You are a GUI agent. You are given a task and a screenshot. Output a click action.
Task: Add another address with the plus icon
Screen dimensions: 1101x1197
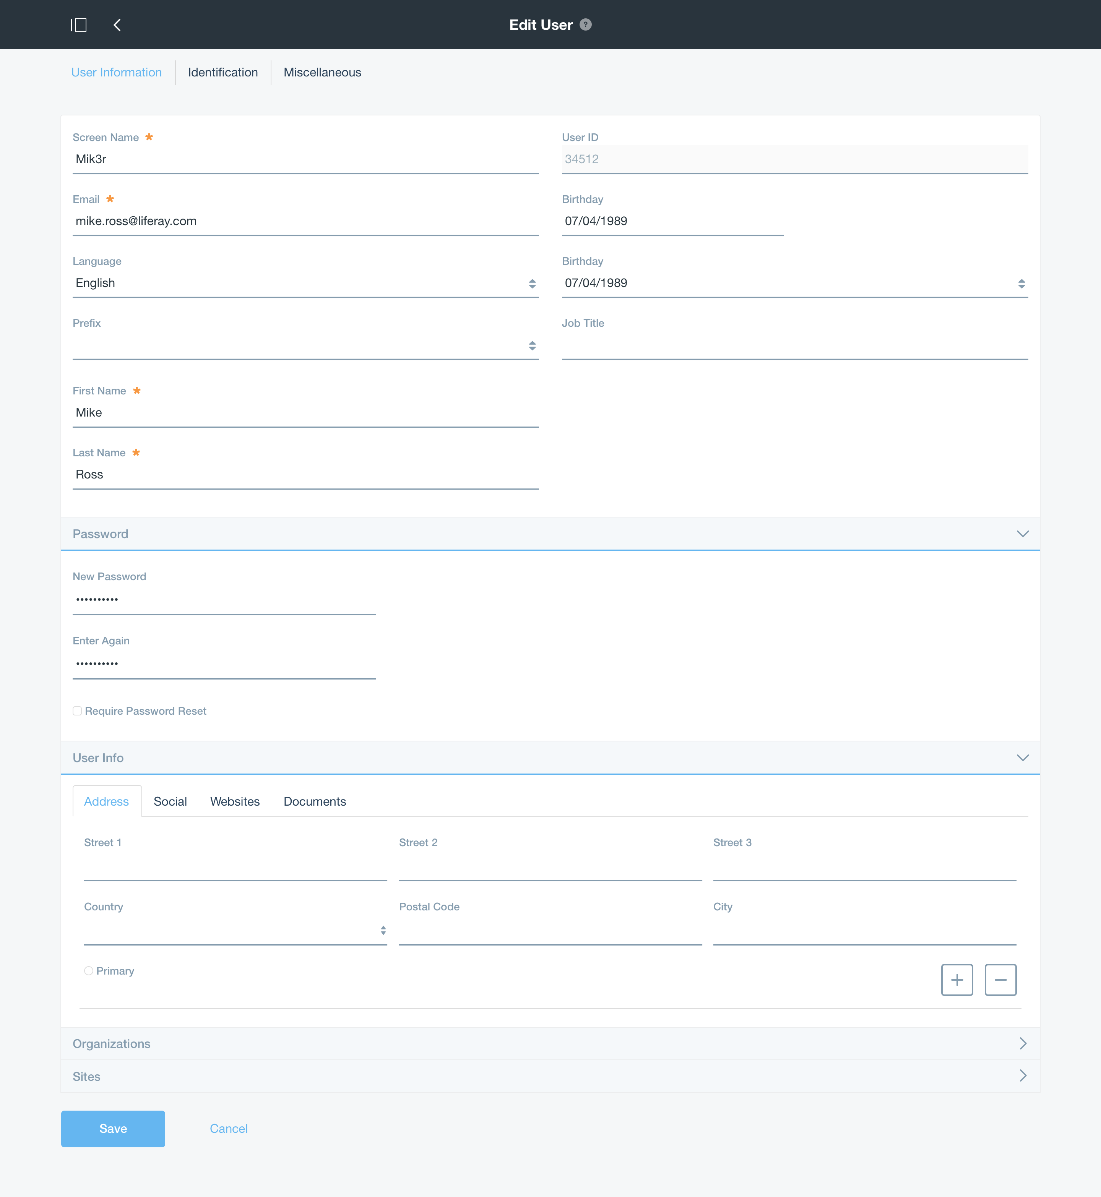coord(957,980)
